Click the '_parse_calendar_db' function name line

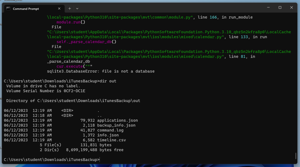[69, 62]
